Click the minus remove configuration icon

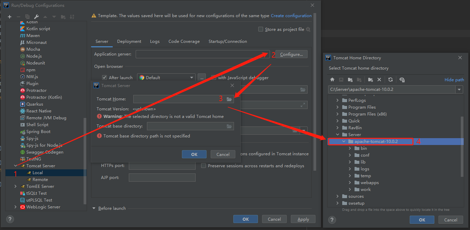point(18,17)
